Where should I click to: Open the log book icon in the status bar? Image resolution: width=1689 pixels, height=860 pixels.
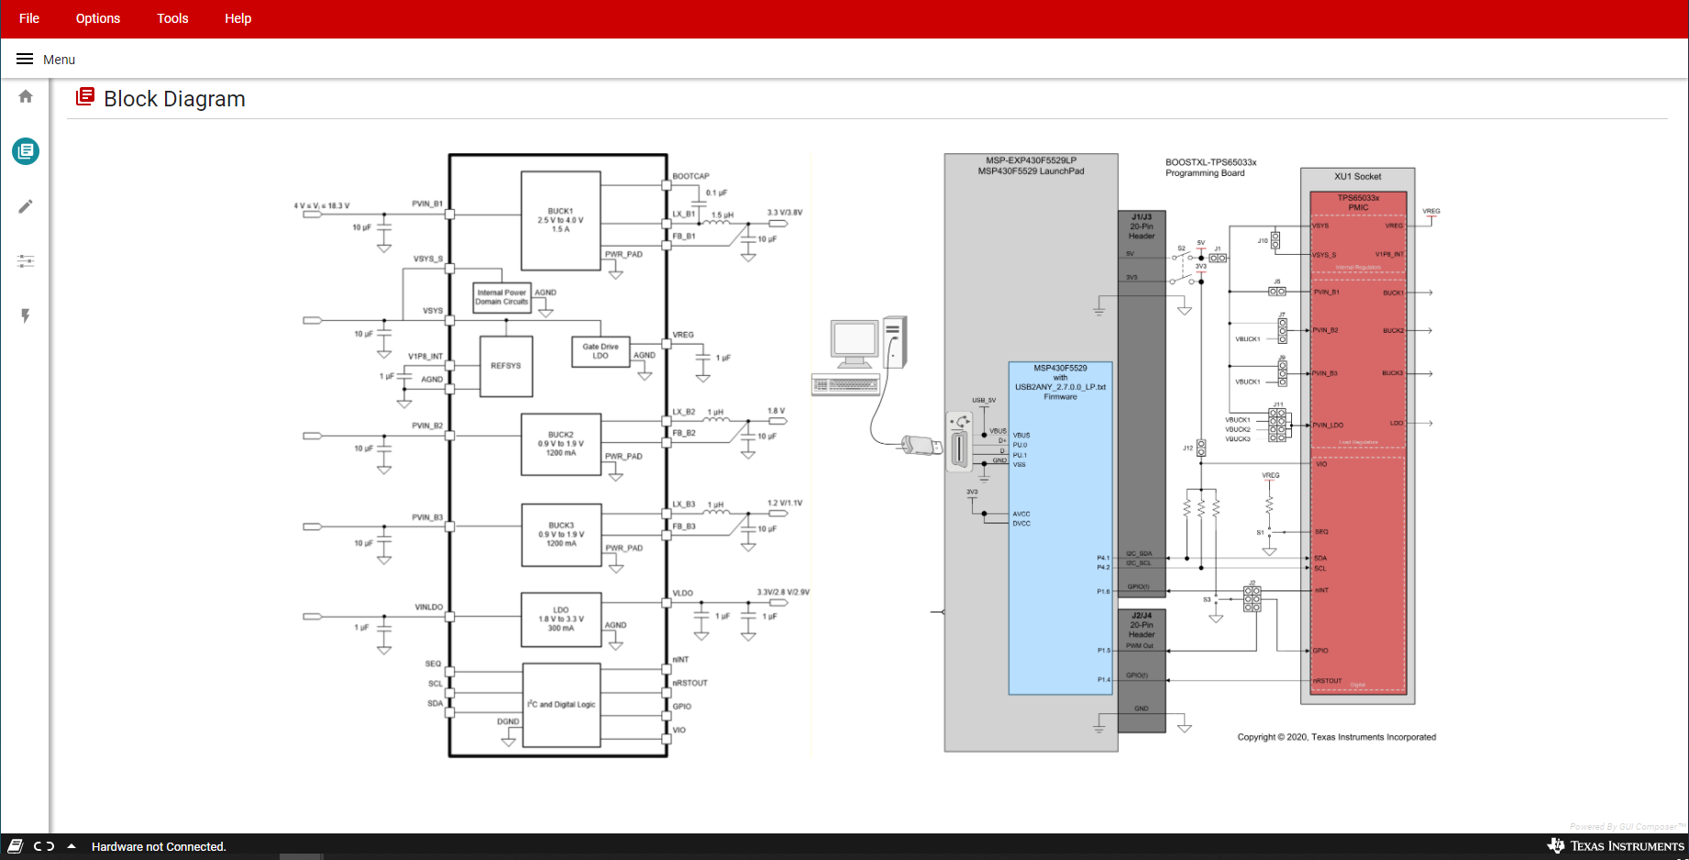tap(15, 846)
